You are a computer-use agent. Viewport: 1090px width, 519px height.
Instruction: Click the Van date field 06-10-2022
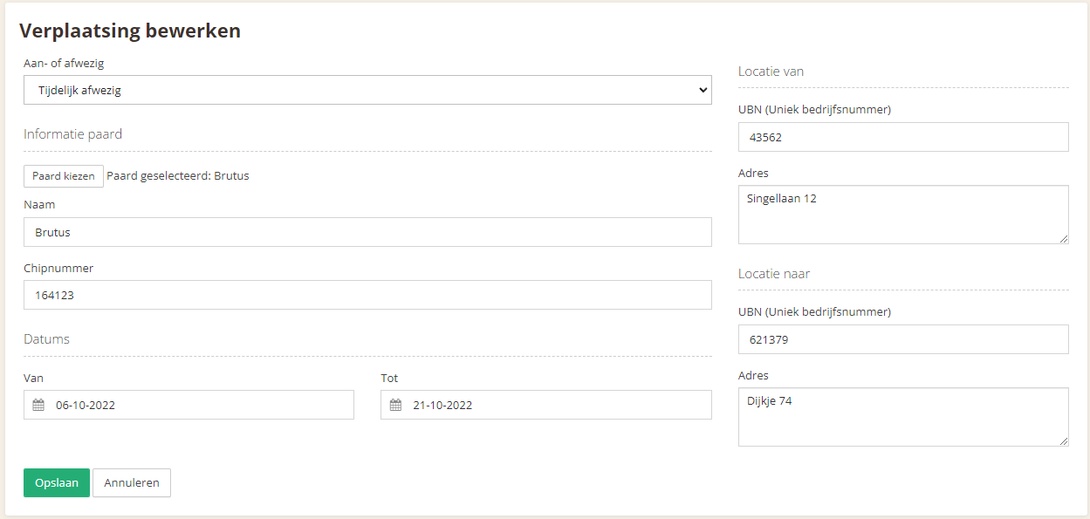(x=189, y=405)
